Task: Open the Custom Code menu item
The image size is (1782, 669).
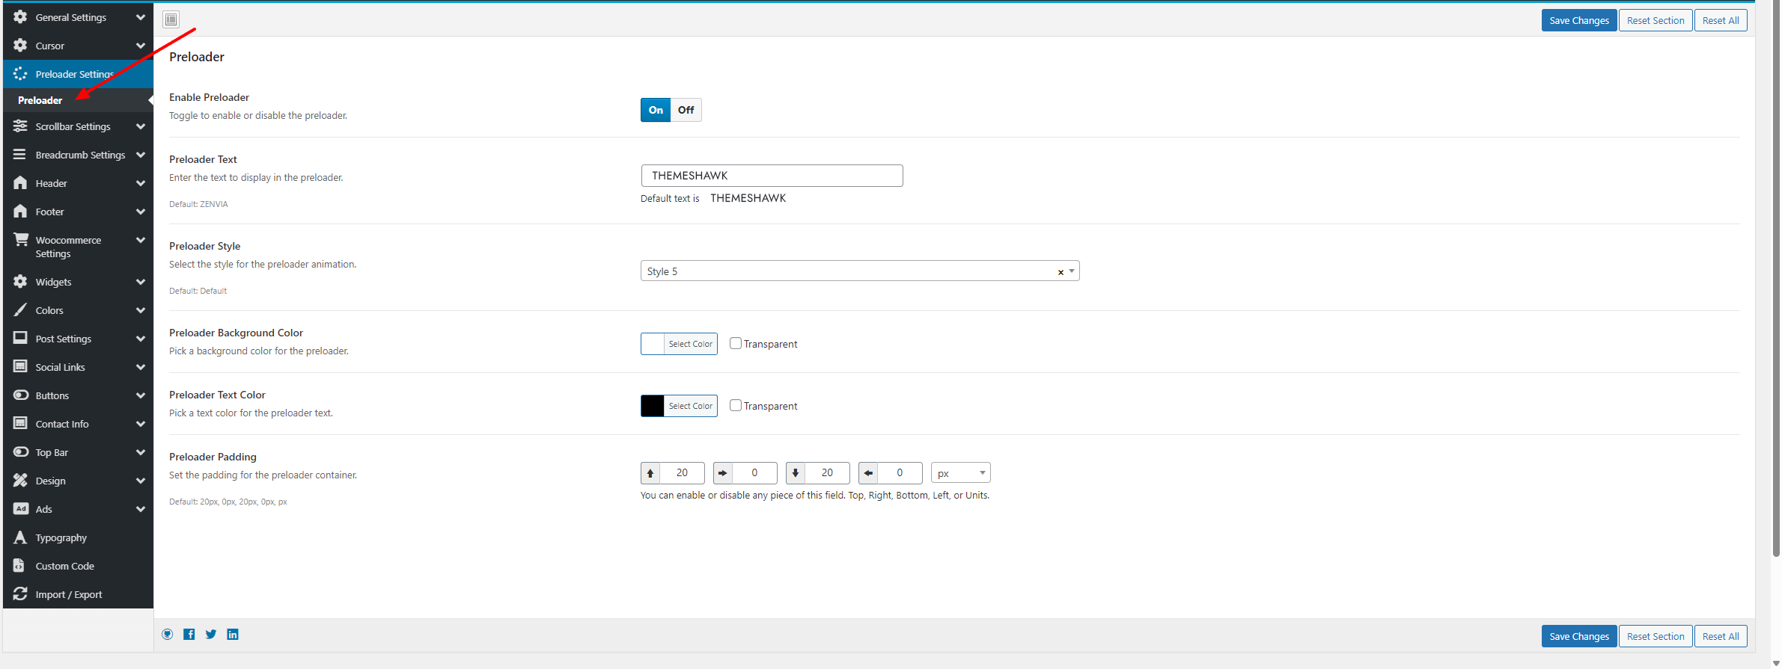Action: click(65, 566)
